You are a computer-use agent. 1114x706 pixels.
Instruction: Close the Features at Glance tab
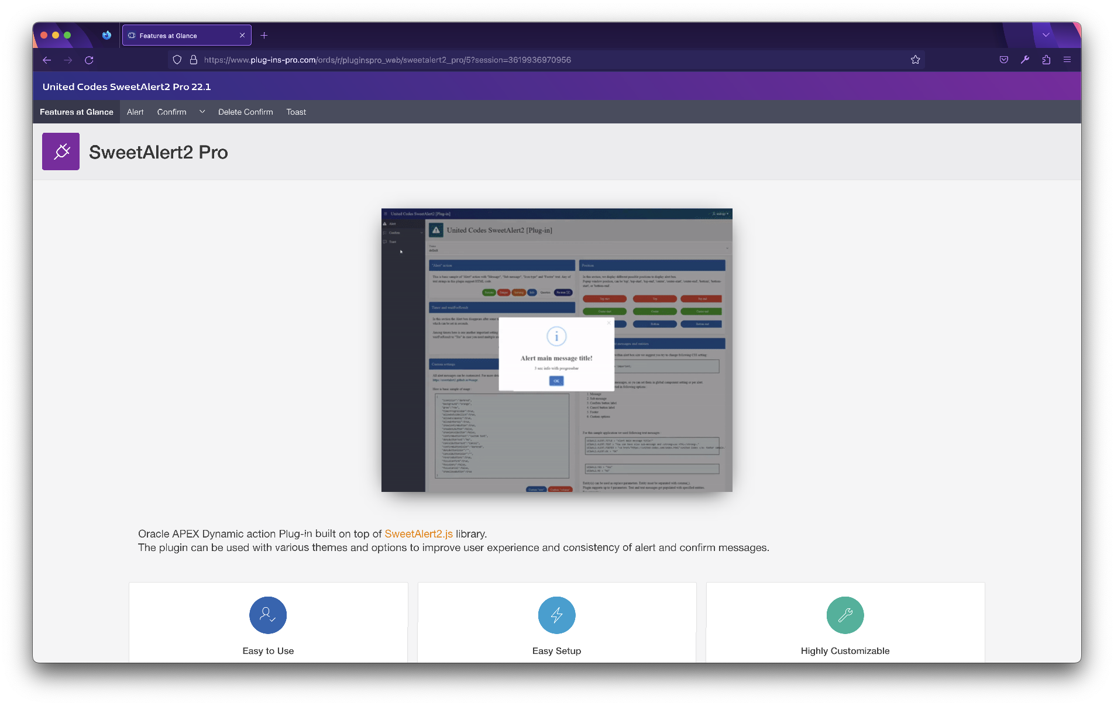pos(242,36)
